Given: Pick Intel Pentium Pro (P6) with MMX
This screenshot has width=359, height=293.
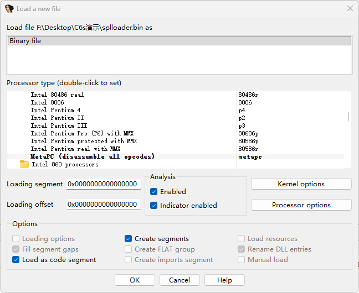Looking at the screenshot, I should coord(82,133).
